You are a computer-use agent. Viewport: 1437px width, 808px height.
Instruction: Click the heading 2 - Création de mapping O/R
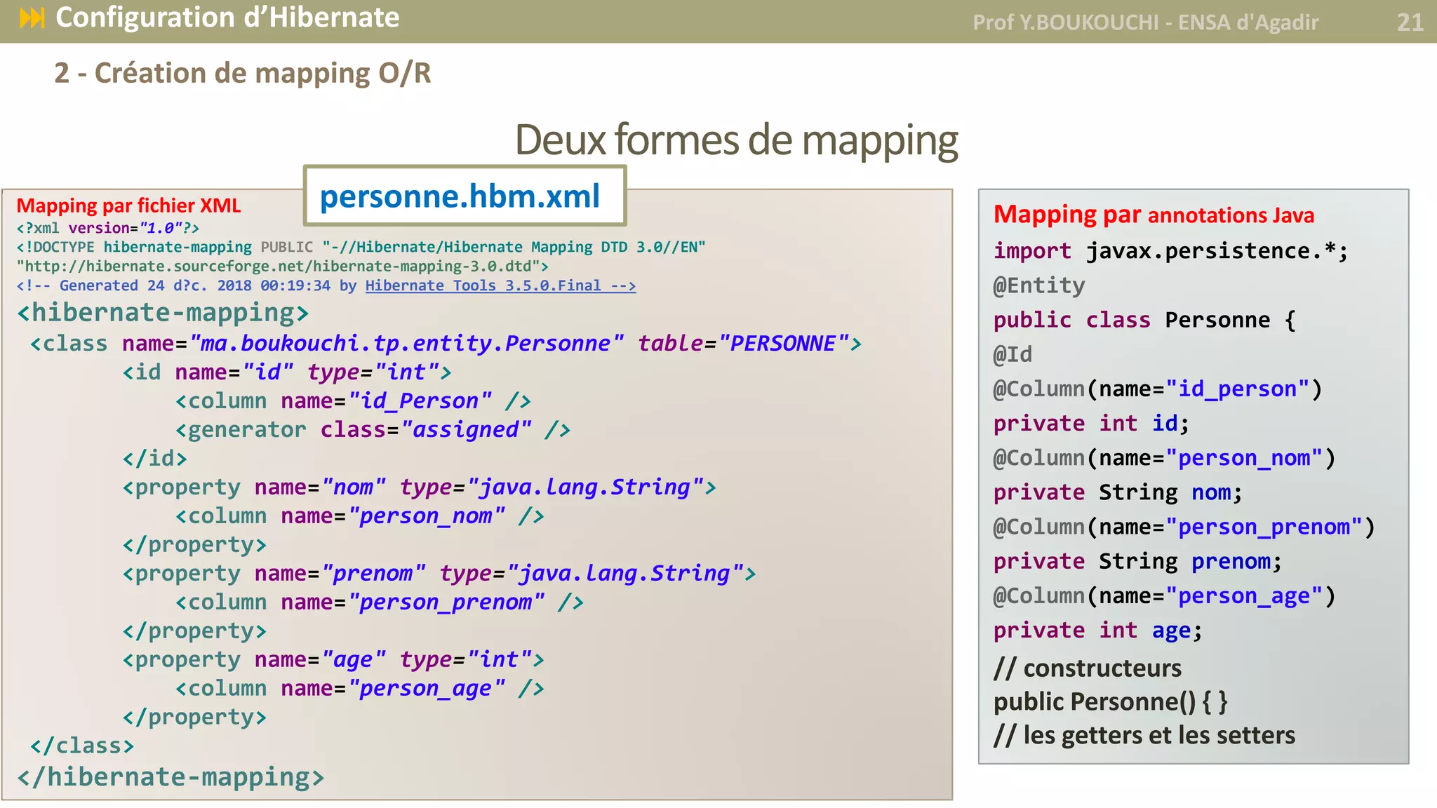(243, 73)
